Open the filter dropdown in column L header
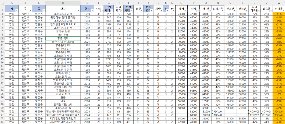285x124 pixels. pos(162,11)
